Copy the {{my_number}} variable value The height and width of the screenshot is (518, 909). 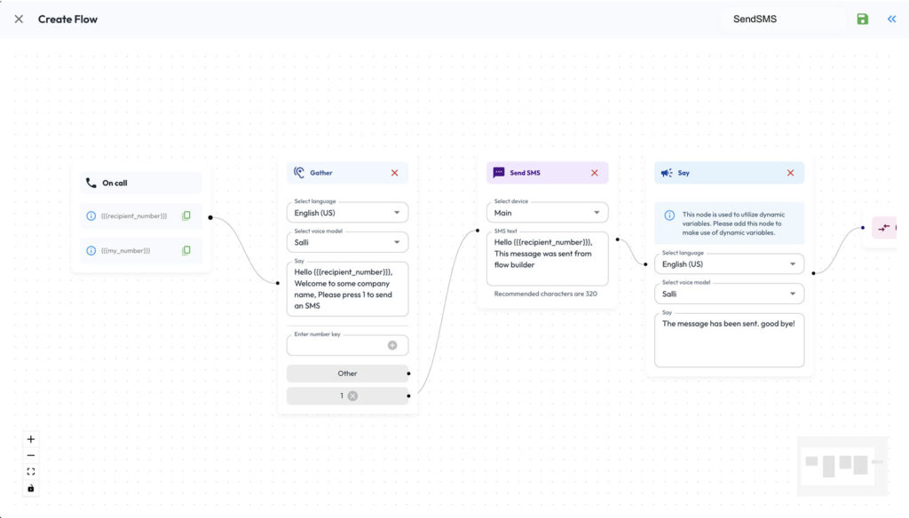[x=186, y=250]
